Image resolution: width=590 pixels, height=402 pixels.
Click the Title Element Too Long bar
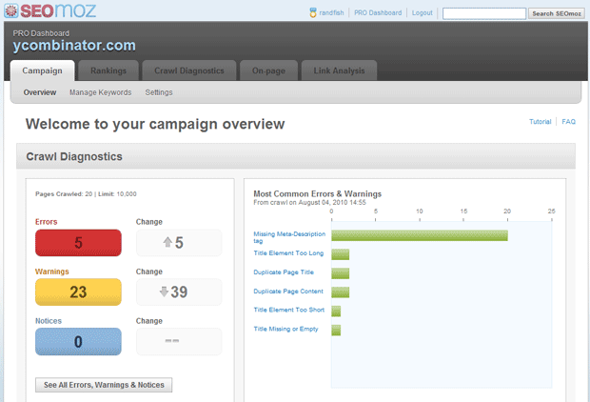coord(340,254)
